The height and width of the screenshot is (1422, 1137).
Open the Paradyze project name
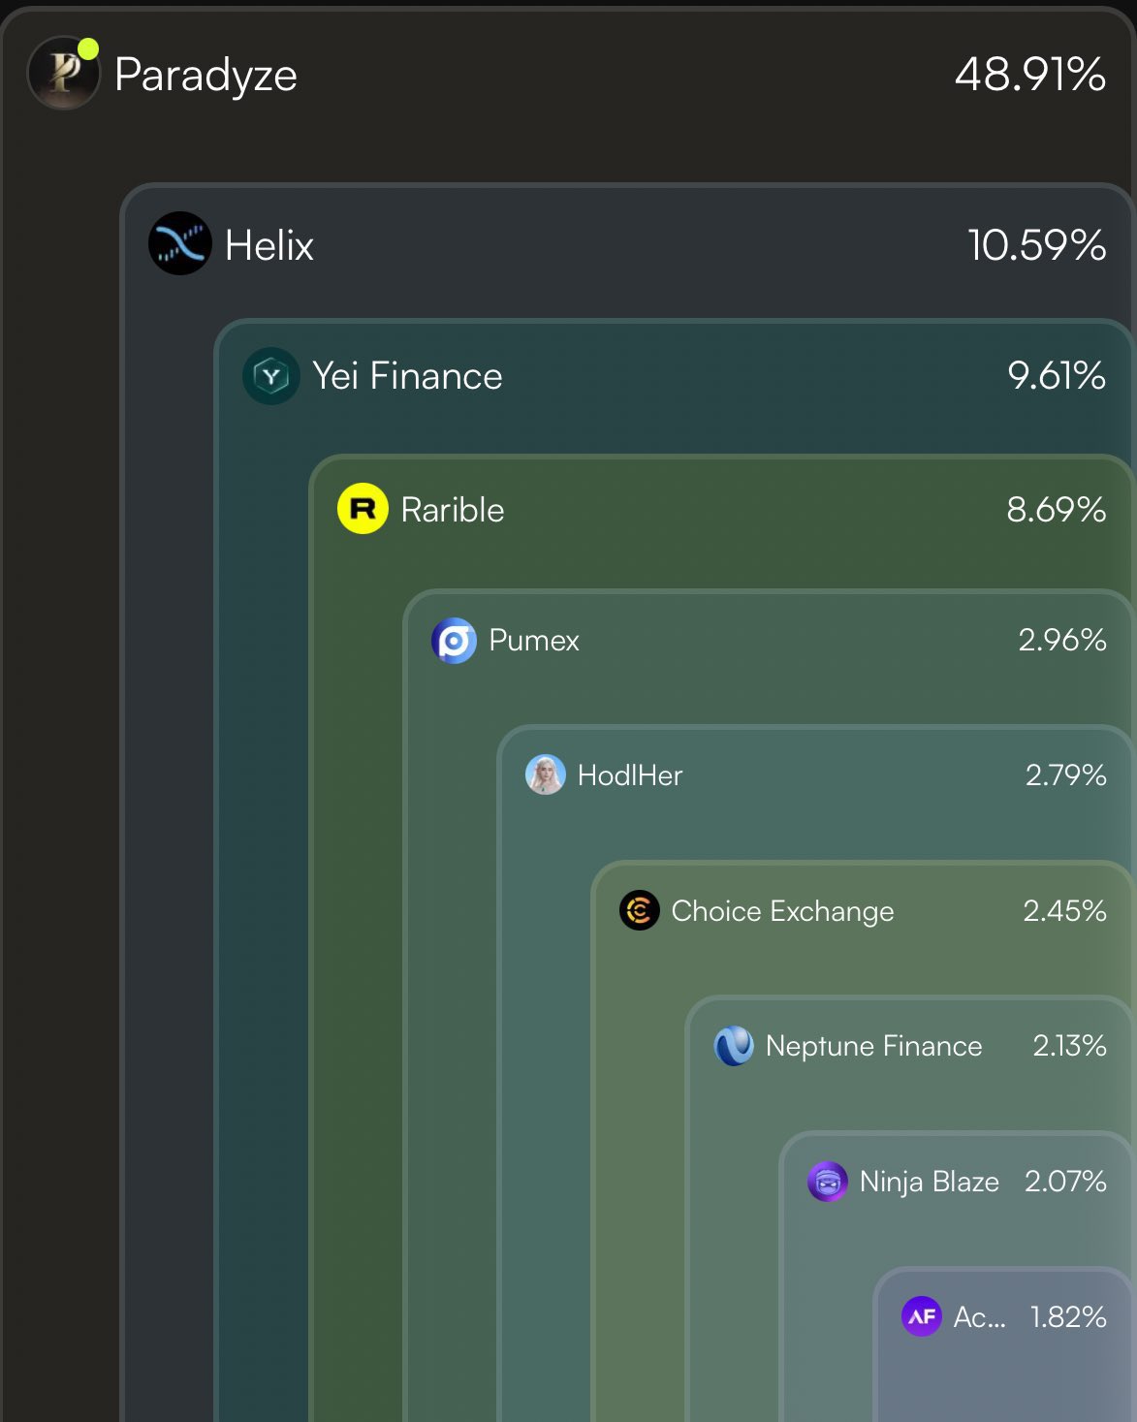point(205,75)
